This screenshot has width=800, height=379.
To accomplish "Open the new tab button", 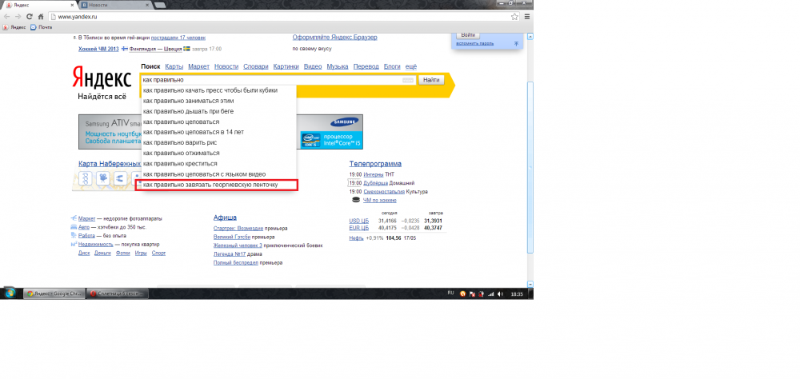I will [x=160, y=5].
